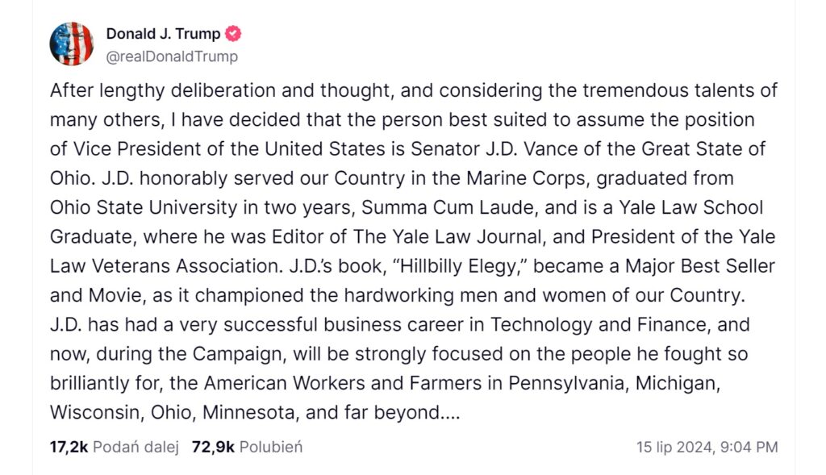Open the @realDonaldTrump handle link
The height and width of the screenshot is (475, 826).
172,56
